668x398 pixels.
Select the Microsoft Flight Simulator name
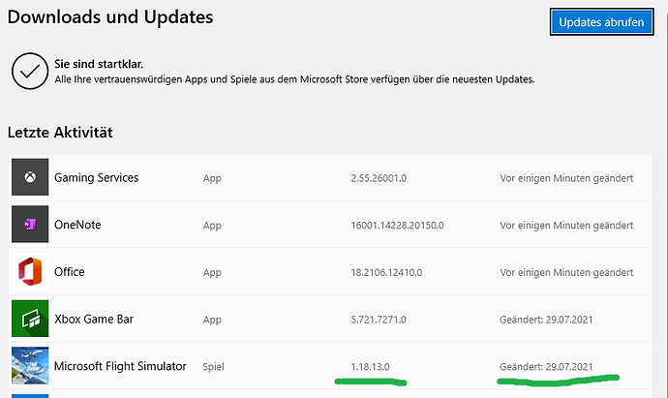point(120,366)
